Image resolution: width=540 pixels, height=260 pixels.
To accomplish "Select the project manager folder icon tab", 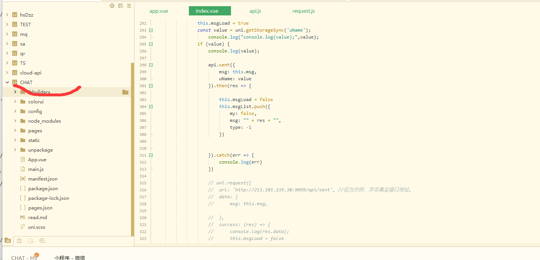I will (8, 241).
